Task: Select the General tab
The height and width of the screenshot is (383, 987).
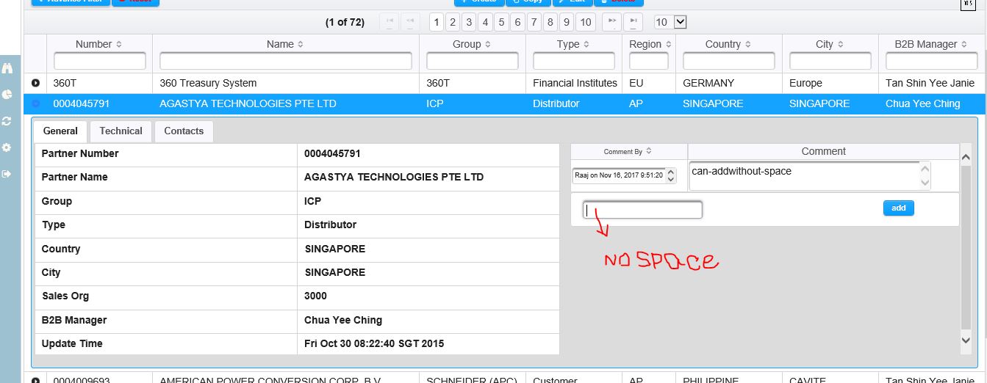Action: point(60,131)
